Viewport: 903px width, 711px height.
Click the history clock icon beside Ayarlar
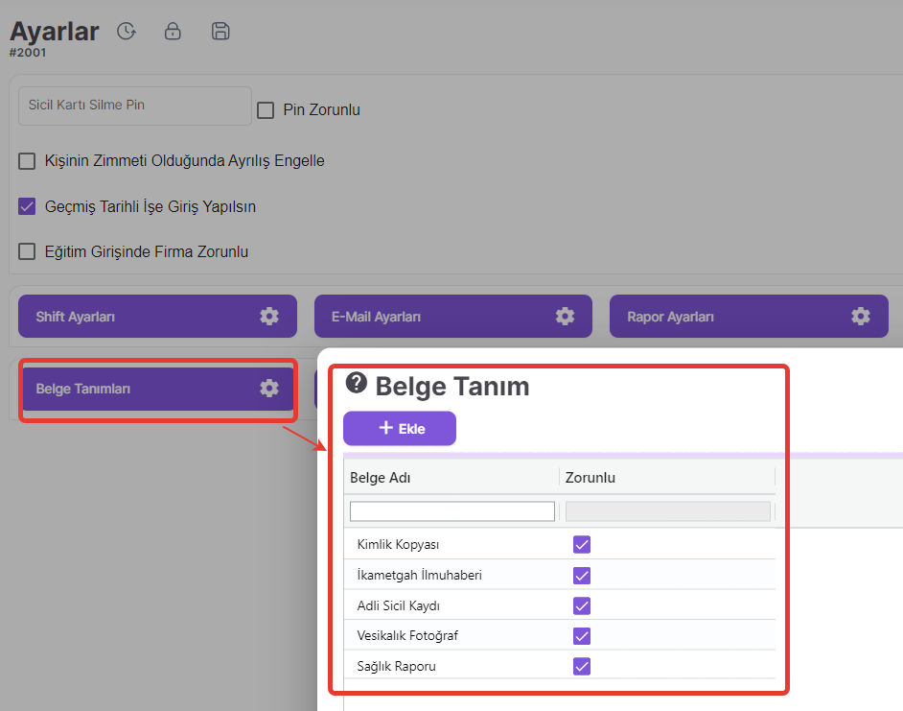(x=126, y=32)
